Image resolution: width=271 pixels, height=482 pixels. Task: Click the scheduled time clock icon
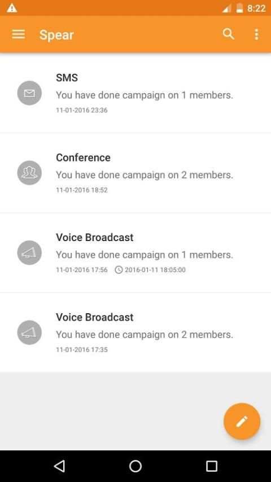(x=119, y=270)
